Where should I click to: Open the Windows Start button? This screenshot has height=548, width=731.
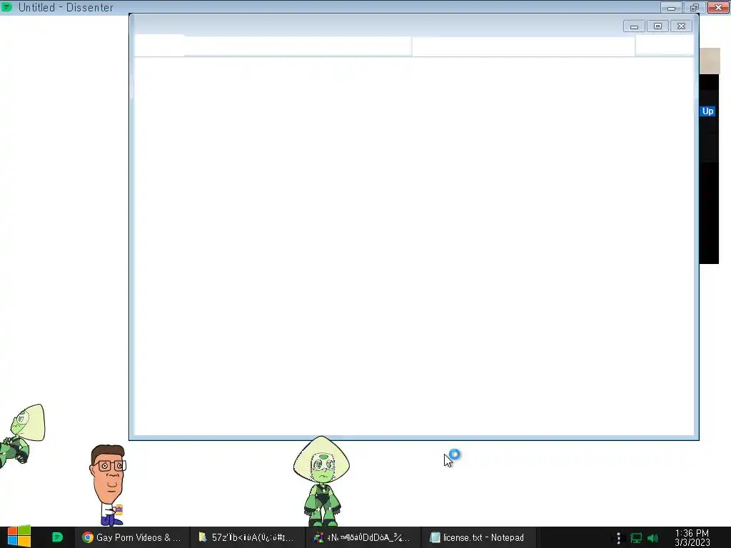(x=19, y=537)
